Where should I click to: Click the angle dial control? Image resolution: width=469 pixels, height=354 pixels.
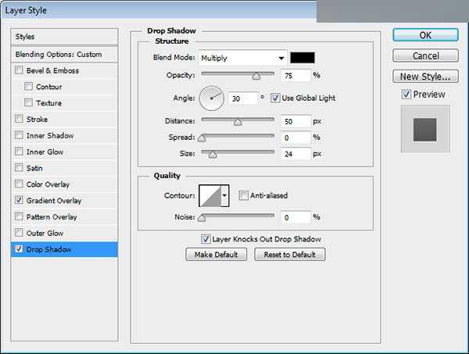(x=211, y=98)
